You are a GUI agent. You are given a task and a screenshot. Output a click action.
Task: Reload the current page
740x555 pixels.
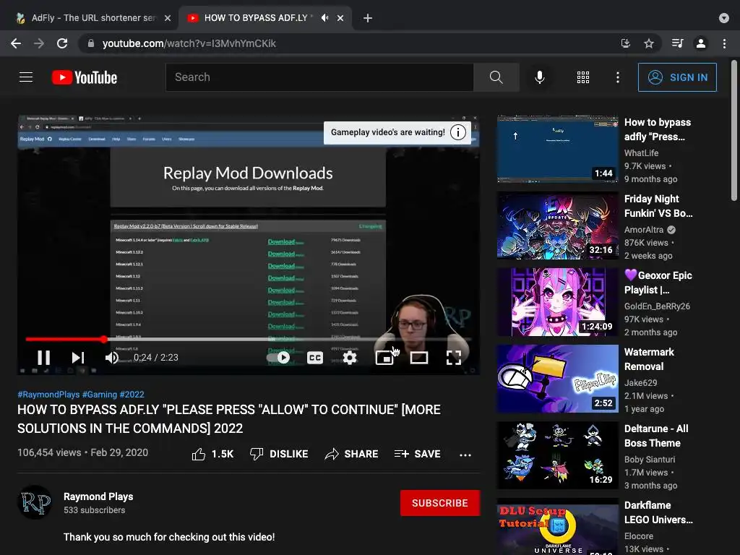pos(62,43)
